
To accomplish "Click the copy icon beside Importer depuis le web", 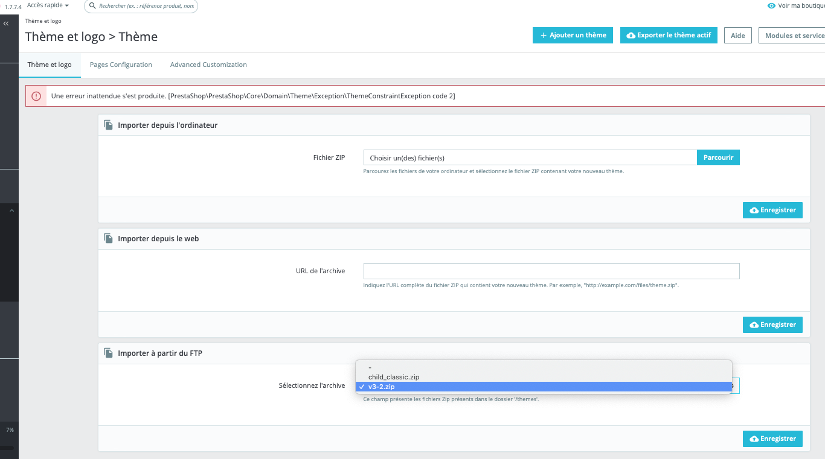I will 108,238.
